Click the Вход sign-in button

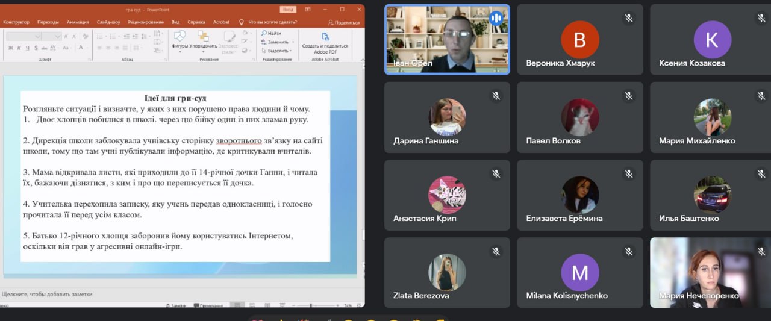tap(288, 10)
